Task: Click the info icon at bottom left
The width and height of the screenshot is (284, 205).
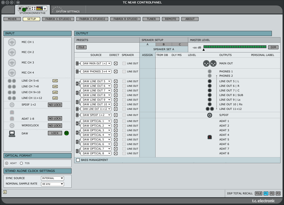Action: point(5,192)
